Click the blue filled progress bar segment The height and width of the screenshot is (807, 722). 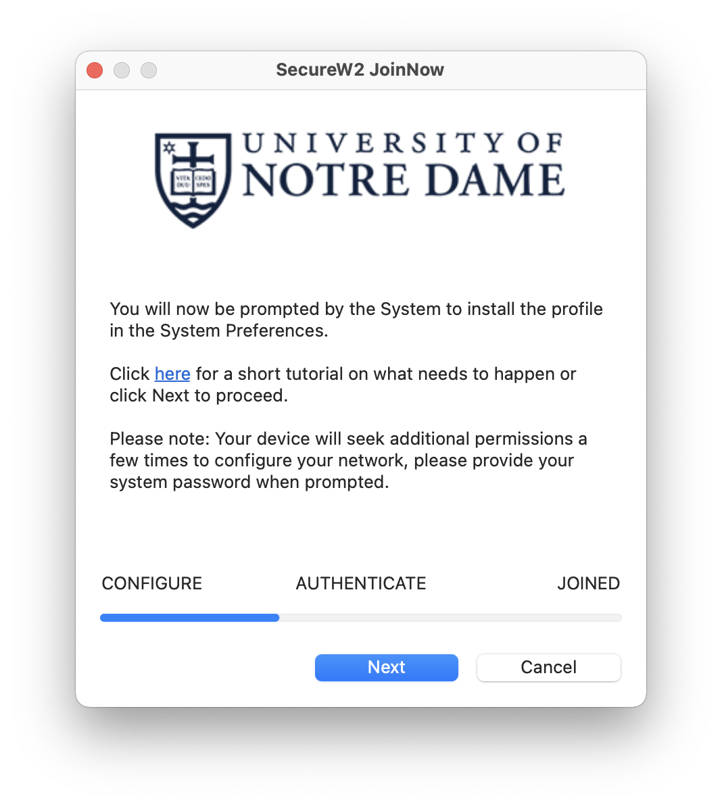pos(189,618)
